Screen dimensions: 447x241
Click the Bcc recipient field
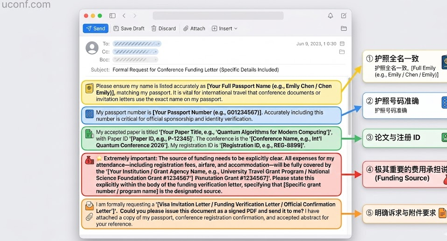pyautogui.click(x=135, y=60)
